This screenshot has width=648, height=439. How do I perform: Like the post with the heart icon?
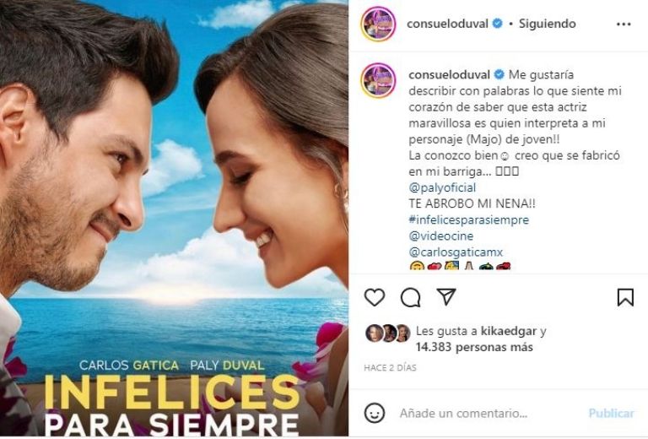click(x=375, y=297)
